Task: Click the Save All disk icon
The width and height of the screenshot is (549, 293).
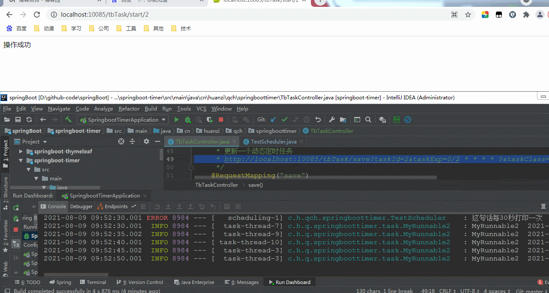Action: click(x=18, y=120)
